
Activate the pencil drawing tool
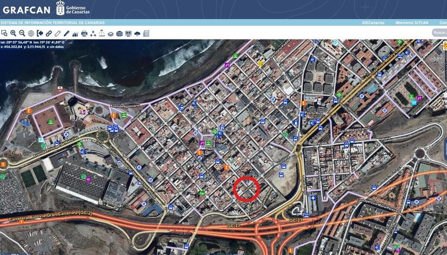(x=58, y=33)
